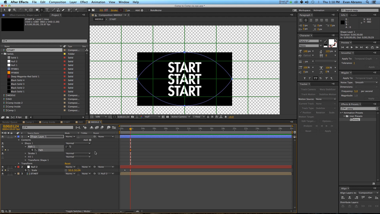Image resolution: width=380 pixels, height=214 pixels.
Task: Toggle Path stopwatch keyframing
Action: click(x=32, y=150)
